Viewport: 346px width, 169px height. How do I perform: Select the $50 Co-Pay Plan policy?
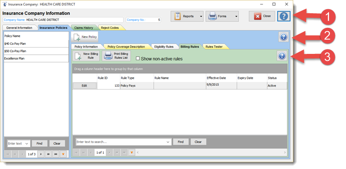tap(36, 51)
